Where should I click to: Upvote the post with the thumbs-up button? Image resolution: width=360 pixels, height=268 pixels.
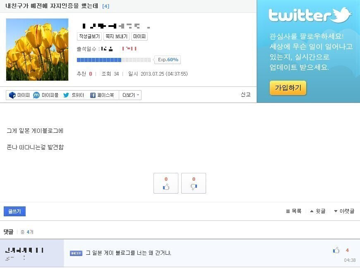click(166, 183)
